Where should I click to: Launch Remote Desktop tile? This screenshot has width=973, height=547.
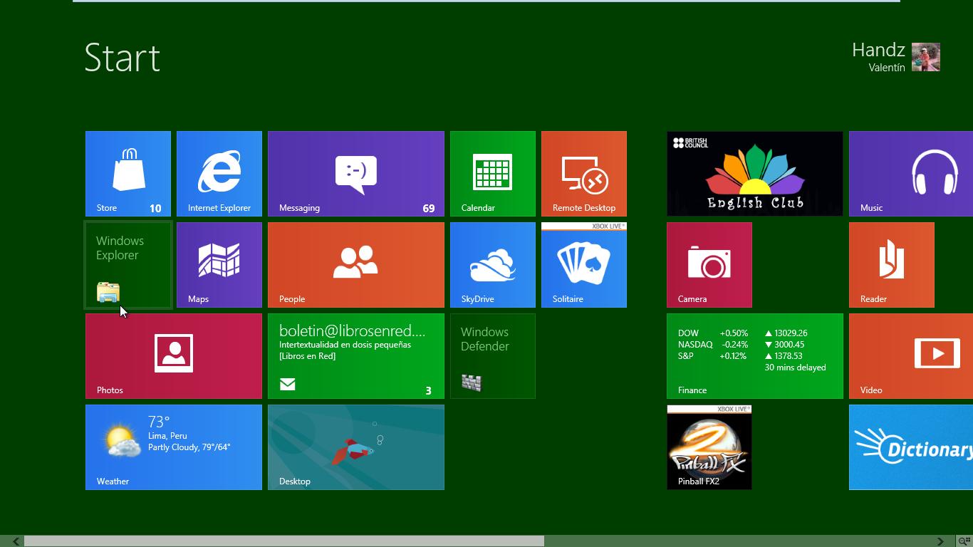[584, 173]
